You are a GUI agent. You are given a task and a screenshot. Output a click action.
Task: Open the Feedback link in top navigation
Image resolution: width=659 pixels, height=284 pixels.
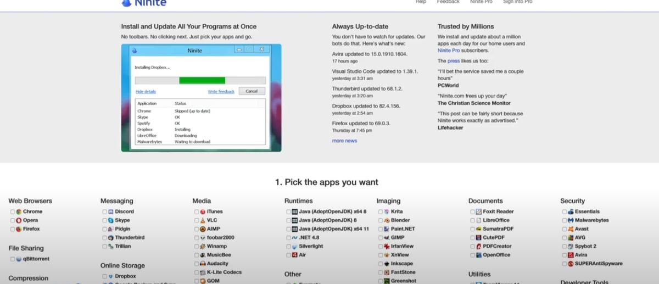coord(448,2)
